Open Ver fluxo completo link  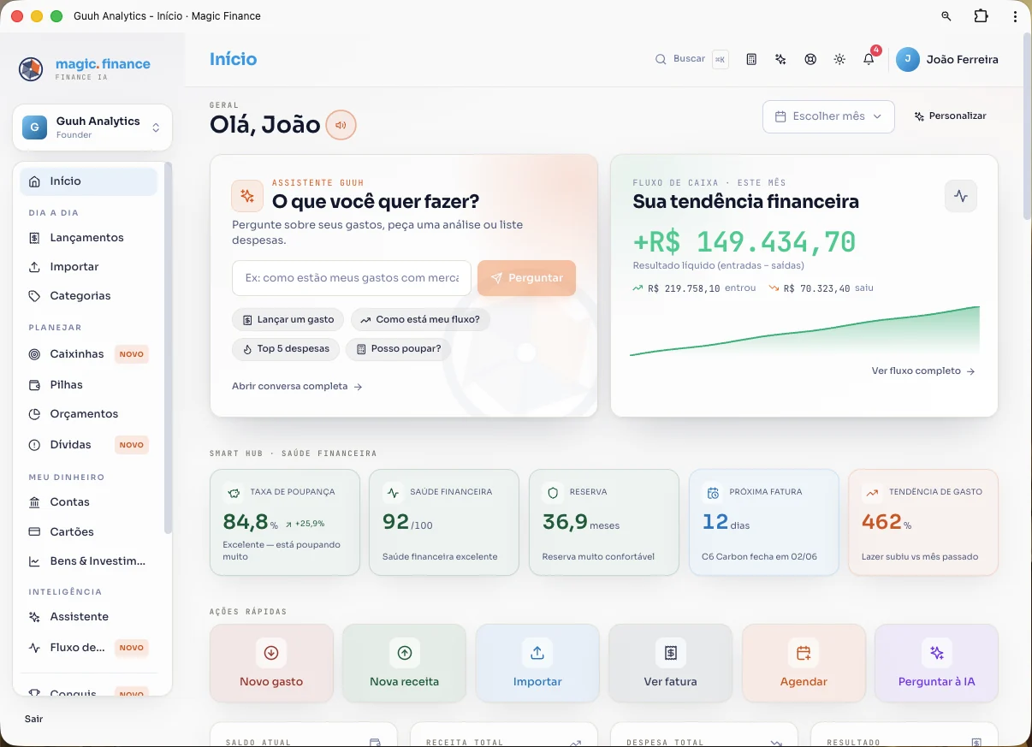click(923, 371)
